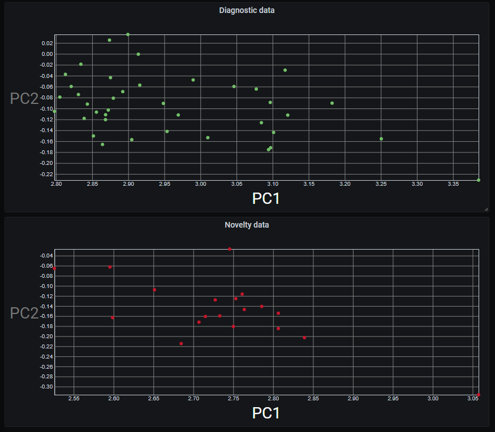Click the topmost green point near PC1 2.90
Image resolution: width=495 pixels, height=432 pixels.
point(128,34)
